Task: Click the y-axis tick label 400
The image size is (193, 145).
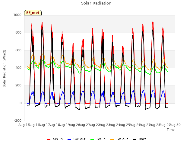Action: (x=18, y=68)
